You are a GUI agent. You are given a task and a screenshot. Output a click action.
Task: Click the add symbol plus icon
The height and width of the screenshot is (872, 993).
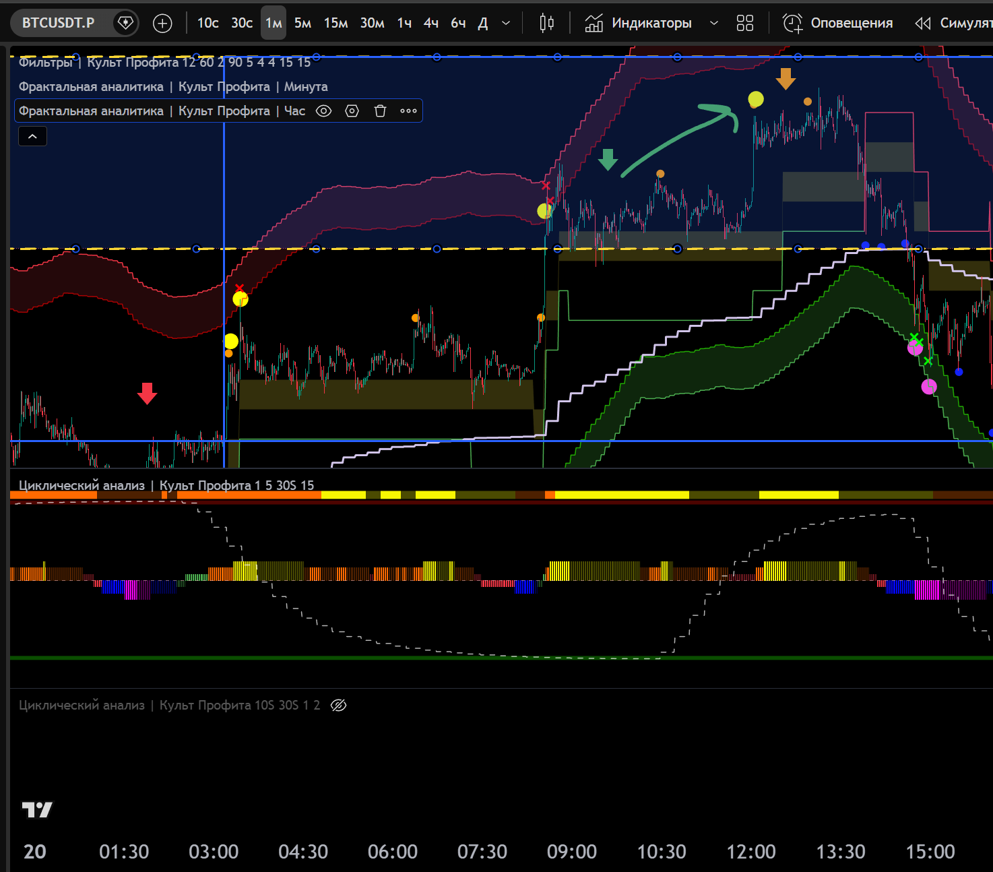(162, 23)
